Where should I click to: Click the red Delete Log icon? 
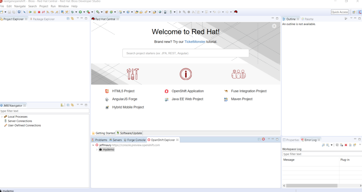(346, 145)
